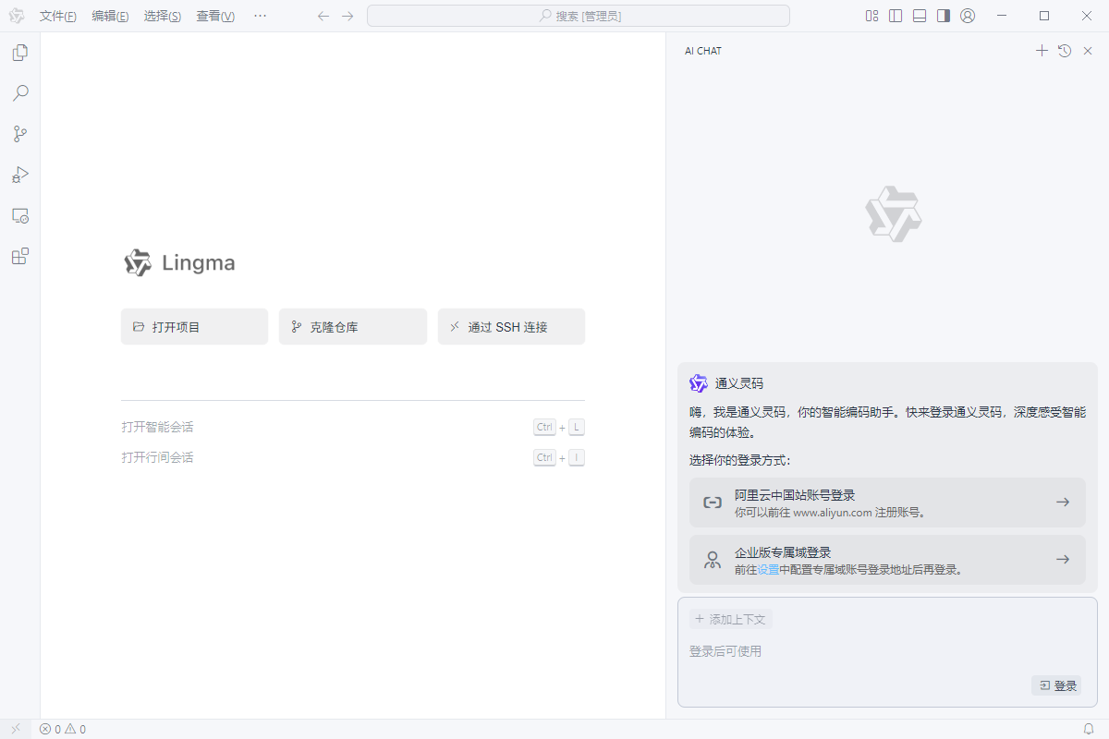Open the Search view icon
The height and width of the screenshot is (739, 1109).
[x=19, y=93]
